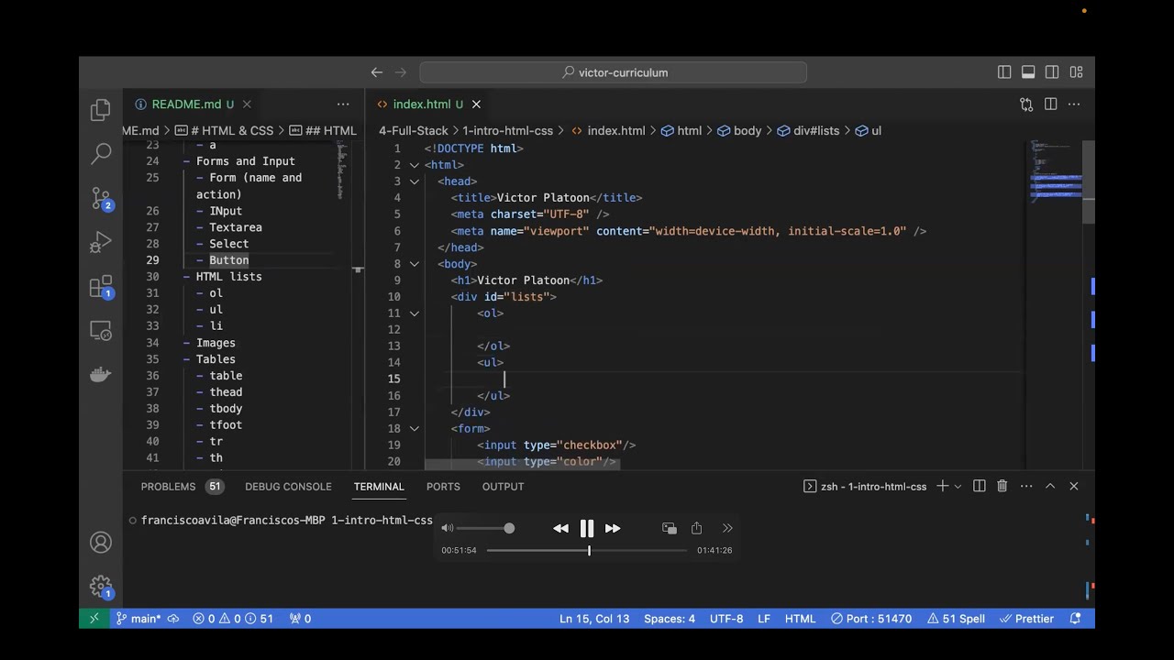Collapse the html tag at line 2

click(415, 165)
